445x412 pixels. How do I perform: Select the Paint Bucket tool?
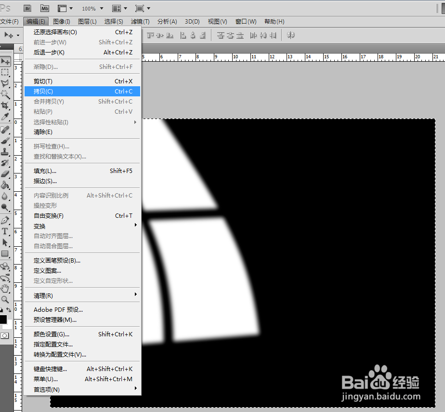5,185
